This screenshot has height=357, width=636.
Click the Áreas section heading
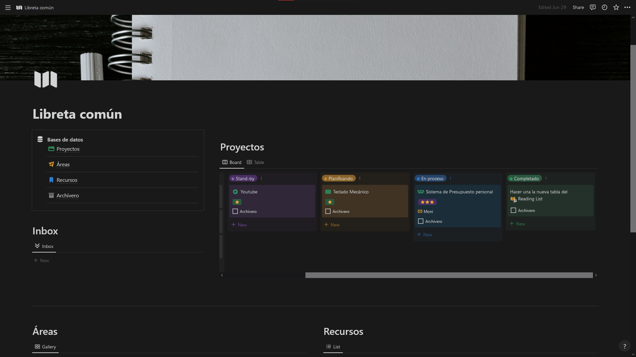click(x=45, y=331)
